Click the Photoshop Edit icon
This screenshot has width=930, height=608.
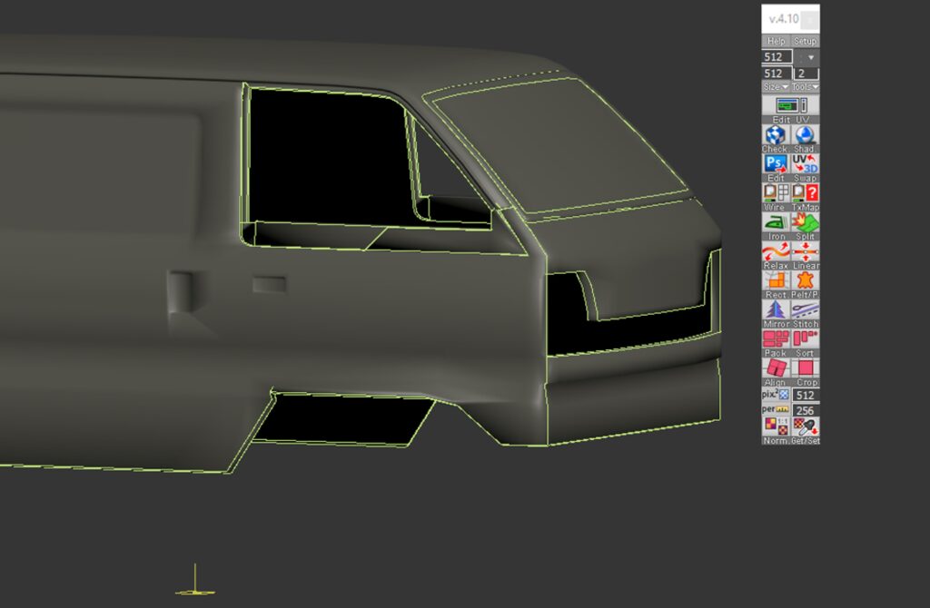tap(776, 163)
